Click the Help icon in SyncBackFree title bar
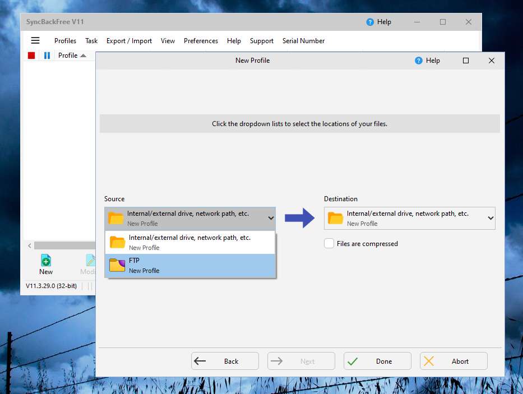 coord(370,22)
